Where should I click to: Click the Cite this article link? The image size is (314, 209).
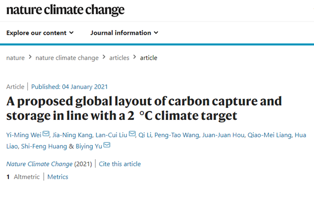(x=120, y=164)
